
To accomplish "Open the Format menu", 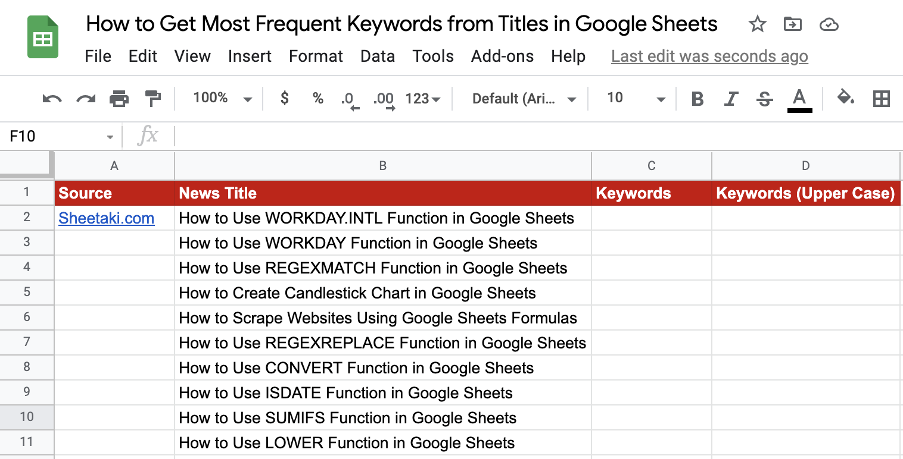I will click(x=316, y=56).
